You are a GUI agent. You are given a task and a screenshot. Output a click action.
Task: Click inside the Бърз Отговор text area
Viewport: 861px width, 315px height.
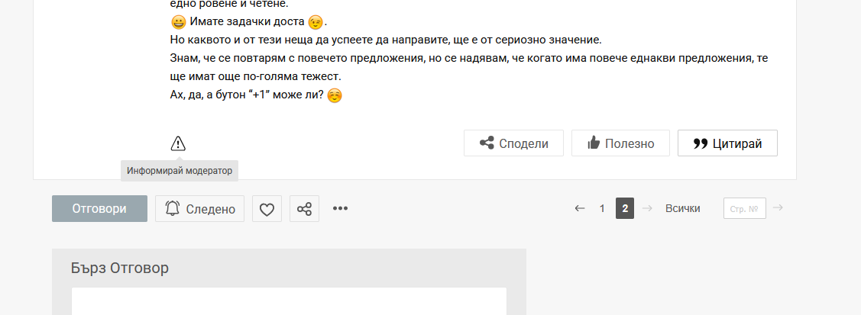[289, 301]
